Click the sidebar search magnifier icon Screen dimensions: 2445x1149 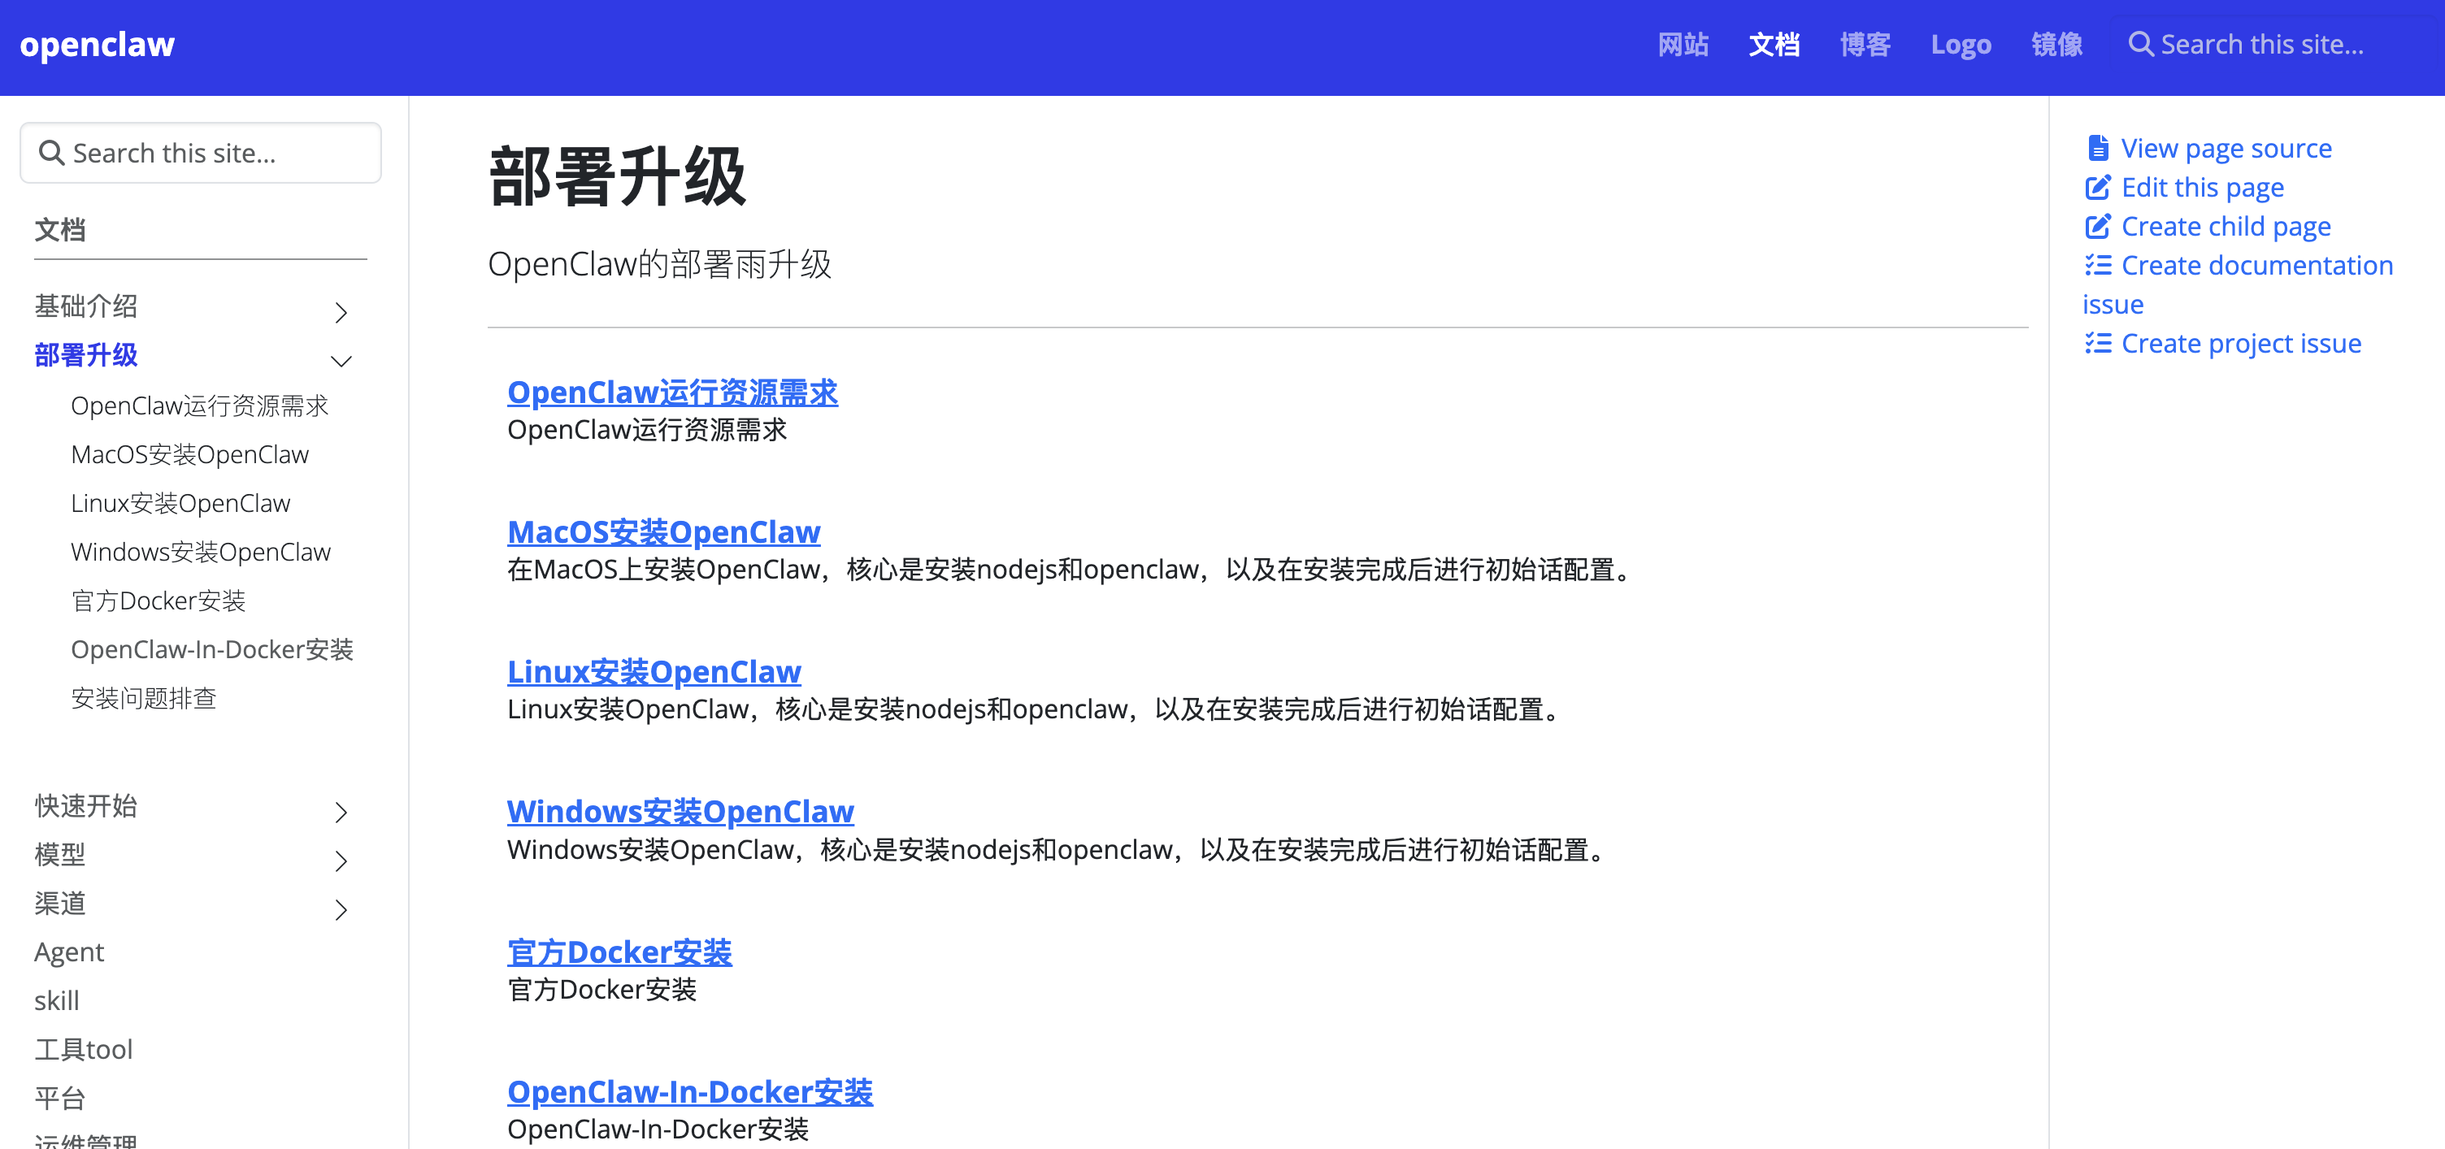[x=51, y=153]
